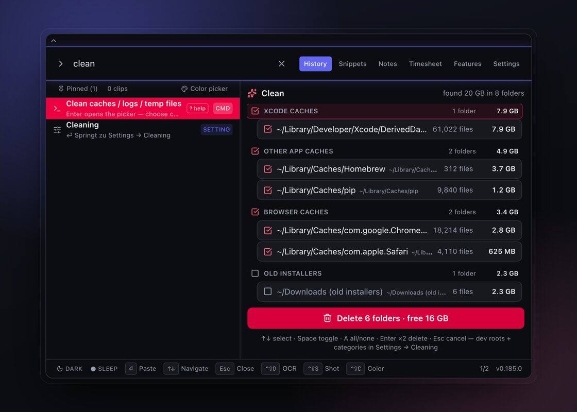The image size is (577, 412).
Task: Uncheck the Xcode Caches category checkbox
Action: coord(255,111)
